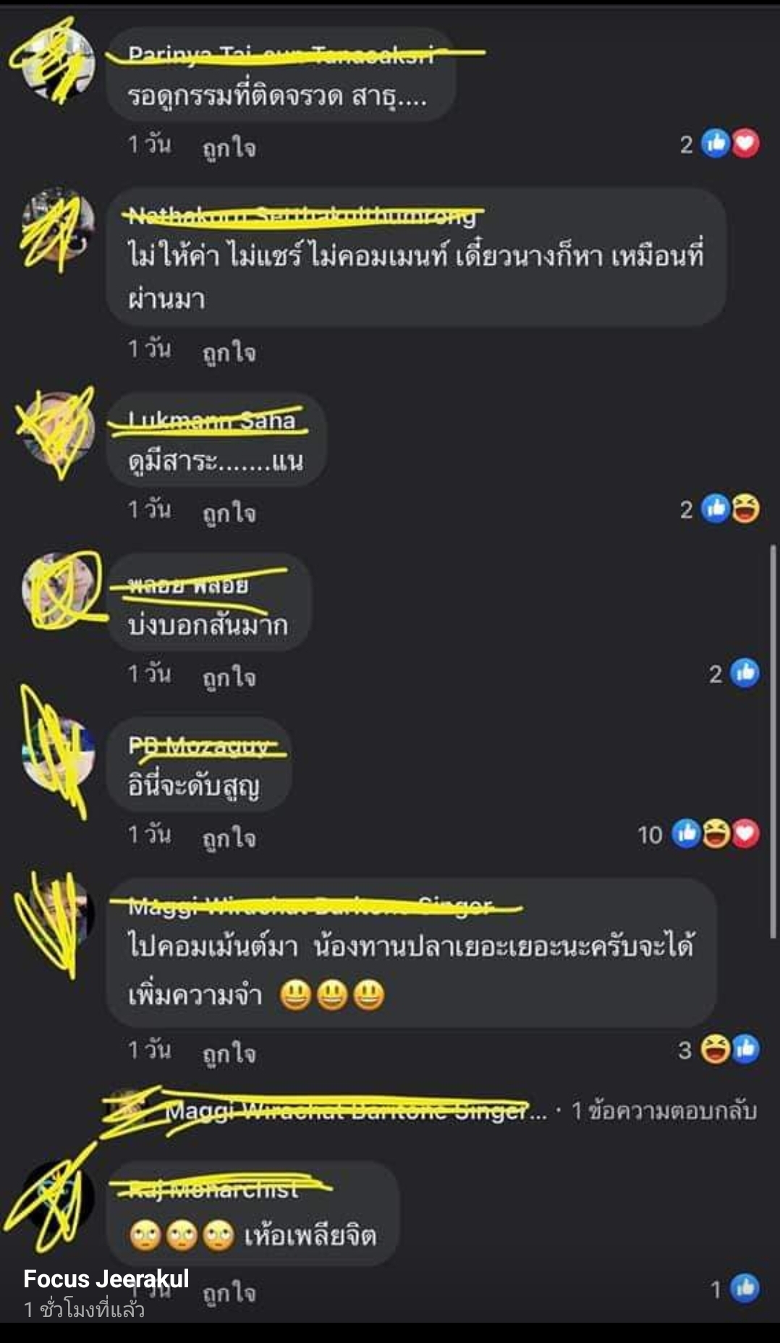Open the crossed-out commenter name above เห้อเพลียจิต
780x1343 pixels.
pyautogui.click(x=213, y=1189)
